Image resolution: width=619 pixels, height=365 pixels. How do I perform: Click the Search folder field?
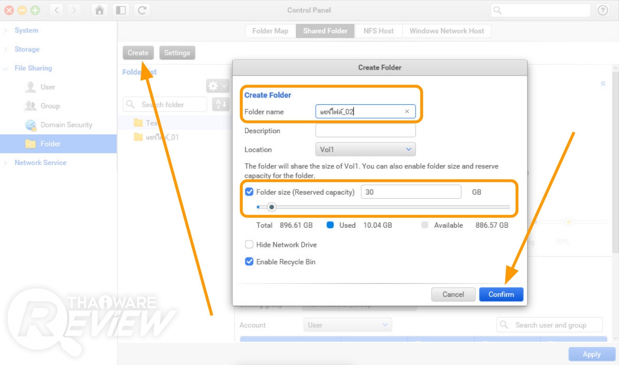(x=165, y=105)
